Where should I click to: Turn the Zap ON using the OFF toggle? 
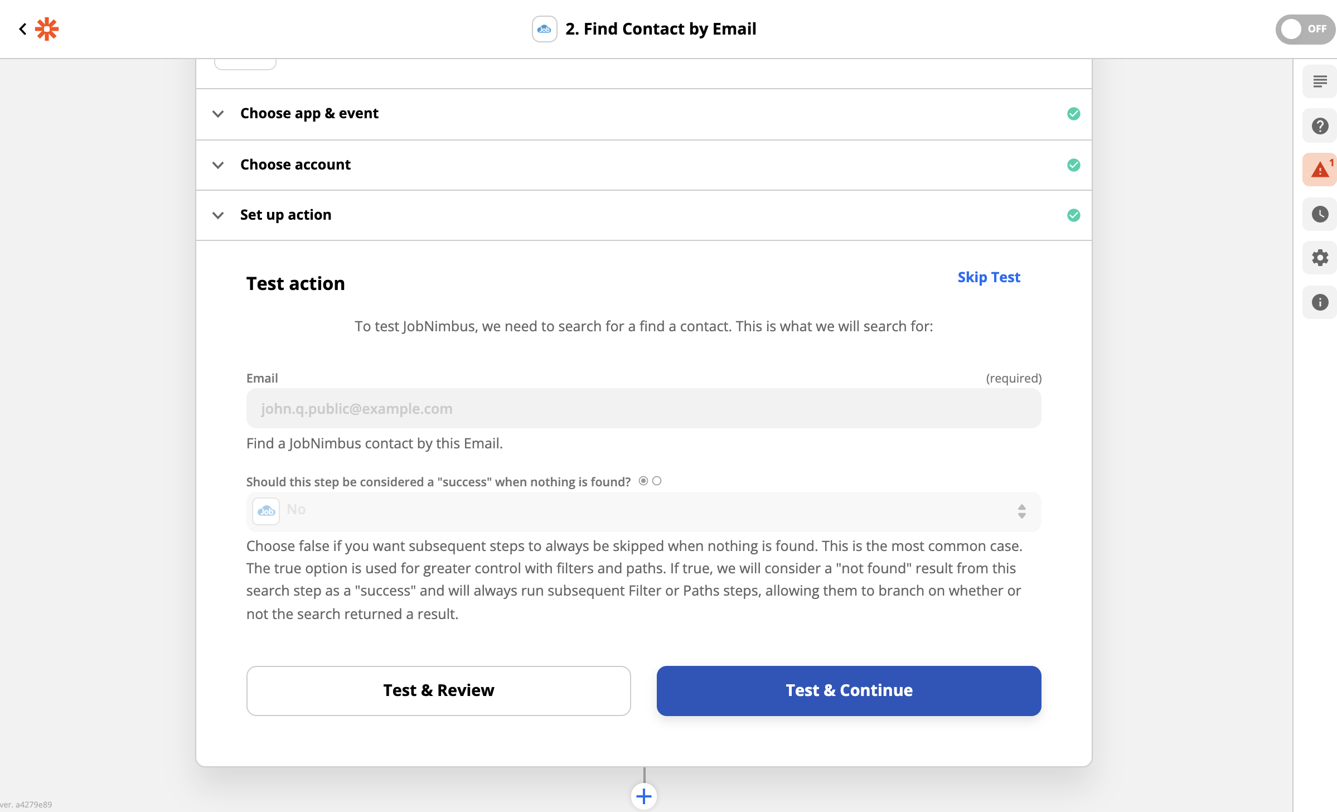point(1305,29)
